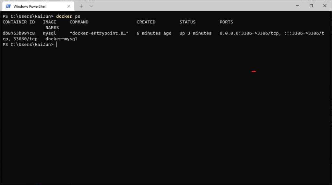Viewport: 332px width, 185px height.
Task: Click the IMAGE column header
Action: (x=49, y=22)
